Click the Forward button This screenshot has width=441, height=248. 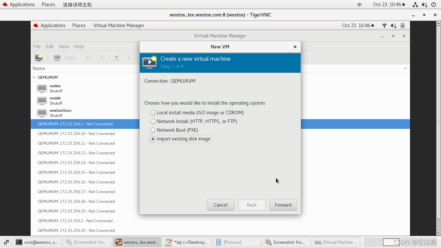(283, 205)
